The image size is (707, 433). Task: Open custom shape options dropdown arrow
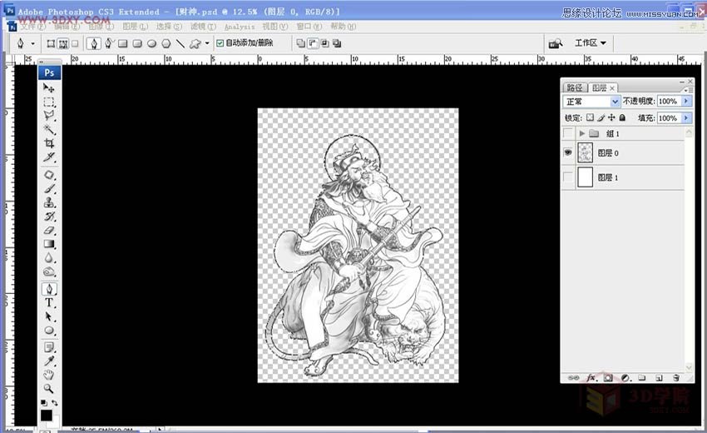click(x=207, y=44)
